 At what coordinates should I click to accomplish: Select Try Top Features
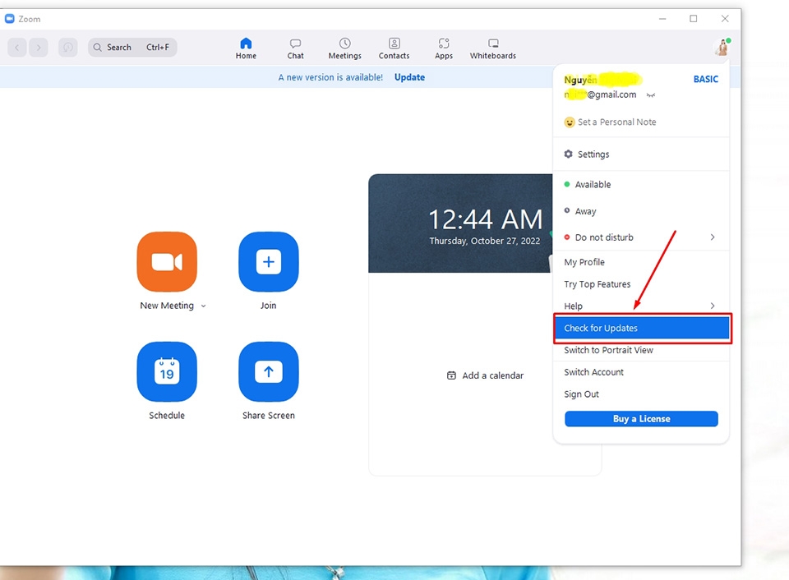pos(641,284)
